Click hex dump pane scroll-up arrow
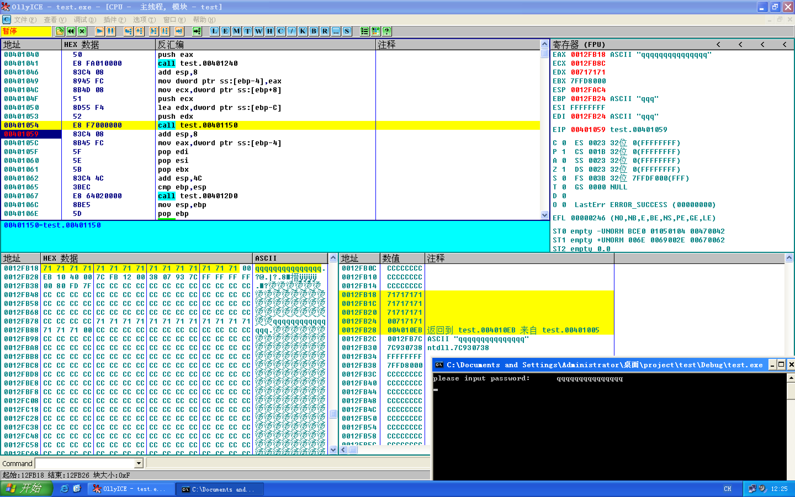The image size is (795, 497). point(333,258)
